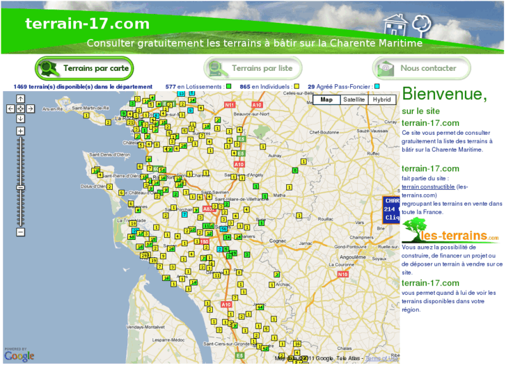This screenshot has width=506, height=379.
Task: Click the green Lotissements legend square
Action: click(x=229, y=86)
